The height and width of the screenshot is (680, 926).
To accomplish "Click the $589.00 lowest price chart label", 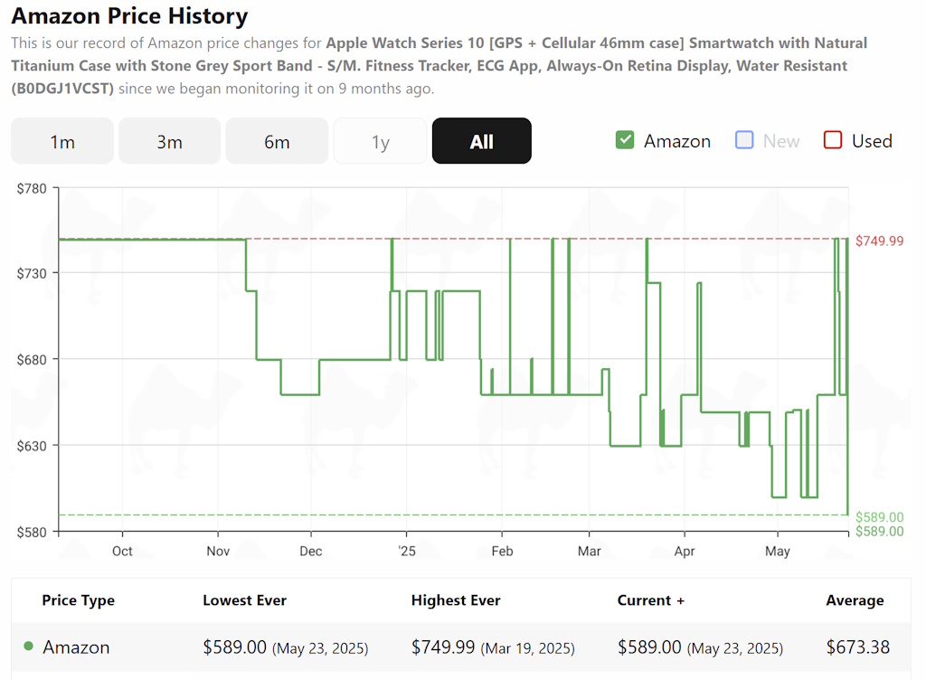I will [x=879, y=517].
